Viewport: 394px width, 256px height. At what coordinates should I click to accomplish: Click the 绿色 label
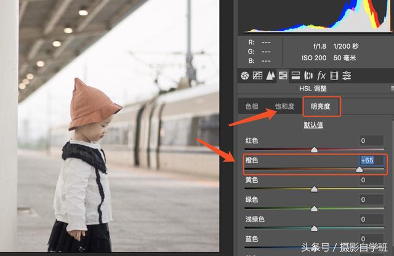pyautogui.click(x=252, y=199)
